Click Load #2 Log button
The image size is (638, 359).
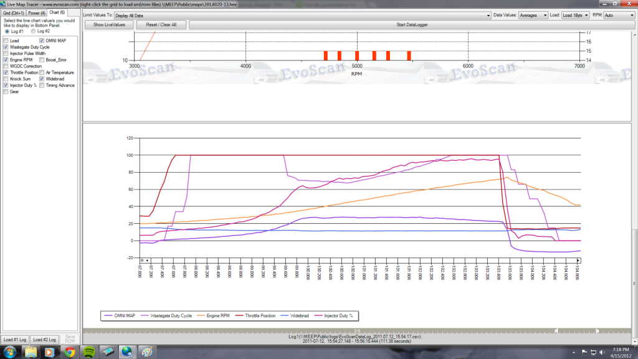coord(44,340)
